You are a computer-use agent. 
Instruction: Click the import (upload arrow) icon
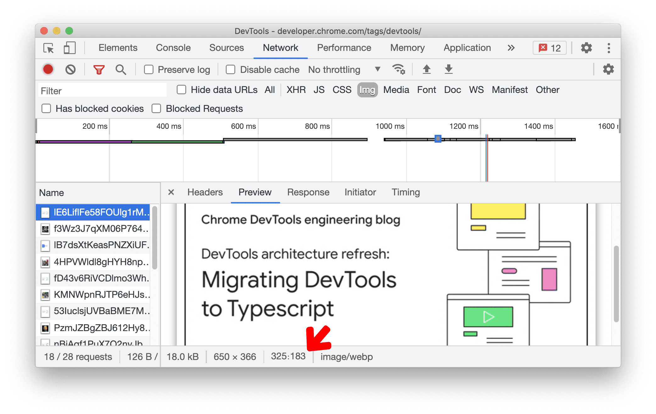tap(426, 69)
